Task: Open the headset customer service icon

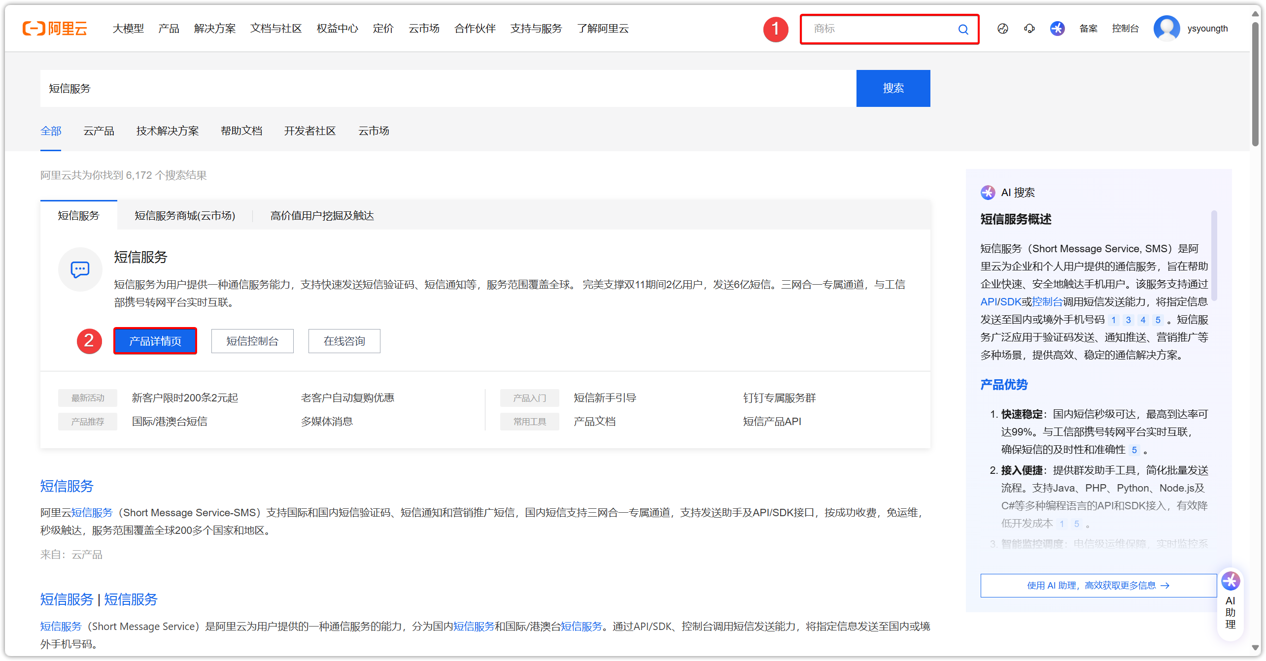Action: (1029, 29)
